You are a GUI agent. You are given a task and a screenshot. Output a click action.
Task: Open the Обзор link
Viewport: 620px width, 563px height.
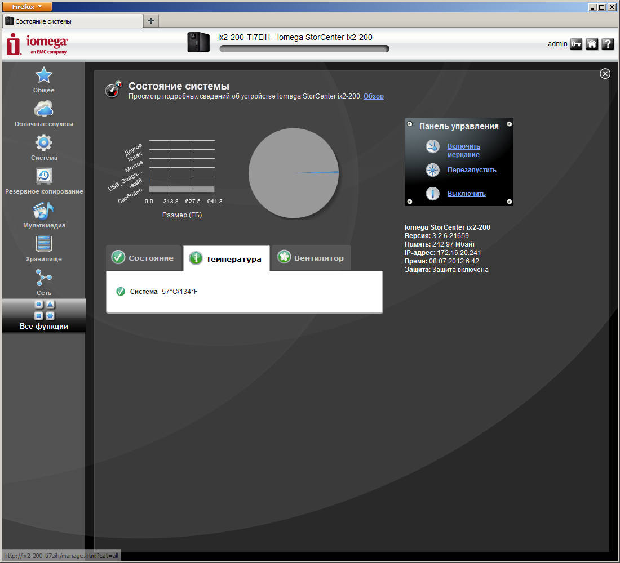click(x=374, y=96)
